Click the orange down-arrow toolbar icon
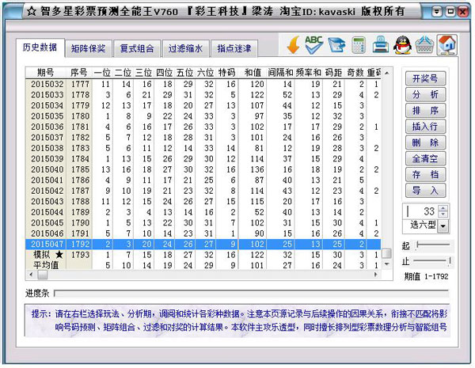Screen dimensions: 475x368 point(293,45)
